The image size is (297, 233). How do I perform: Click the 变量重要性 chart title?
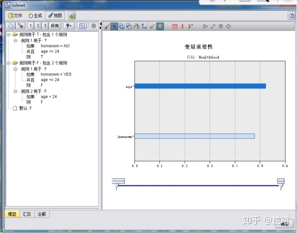[199, 47]
